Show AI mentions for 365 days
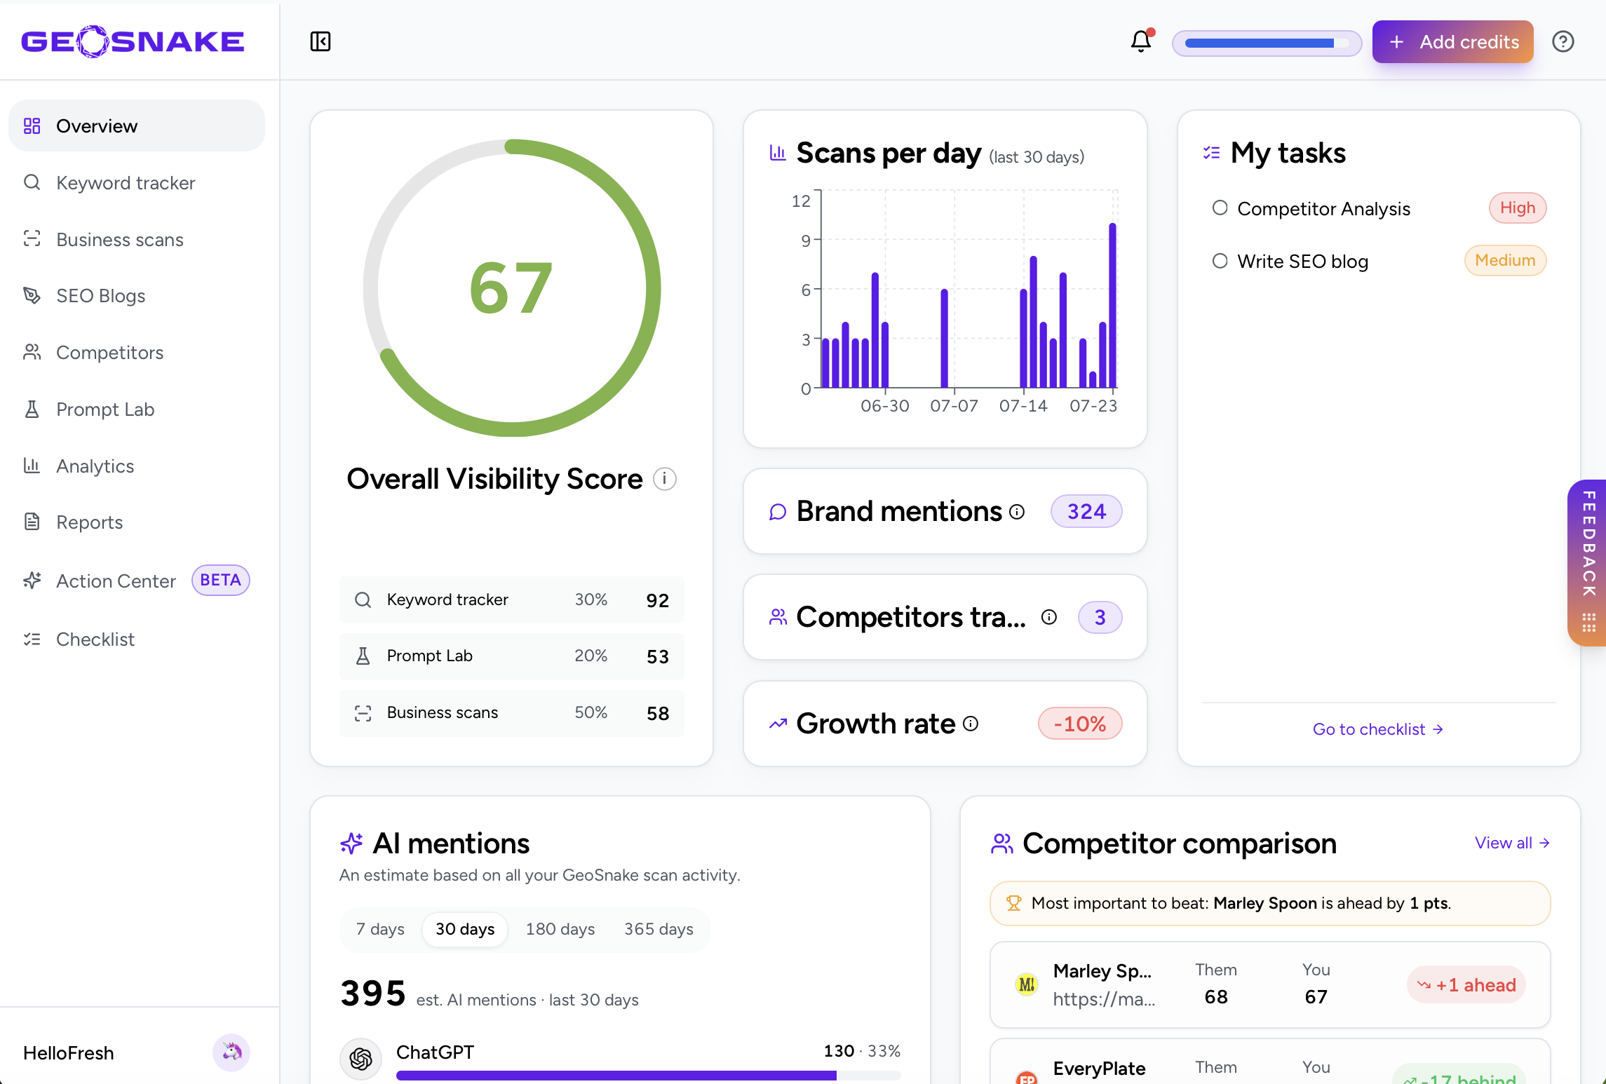 point(659,929)
